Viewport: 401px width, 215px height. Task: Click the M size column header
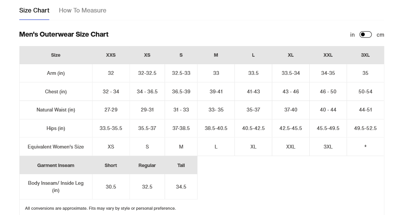tap(216, 55)
